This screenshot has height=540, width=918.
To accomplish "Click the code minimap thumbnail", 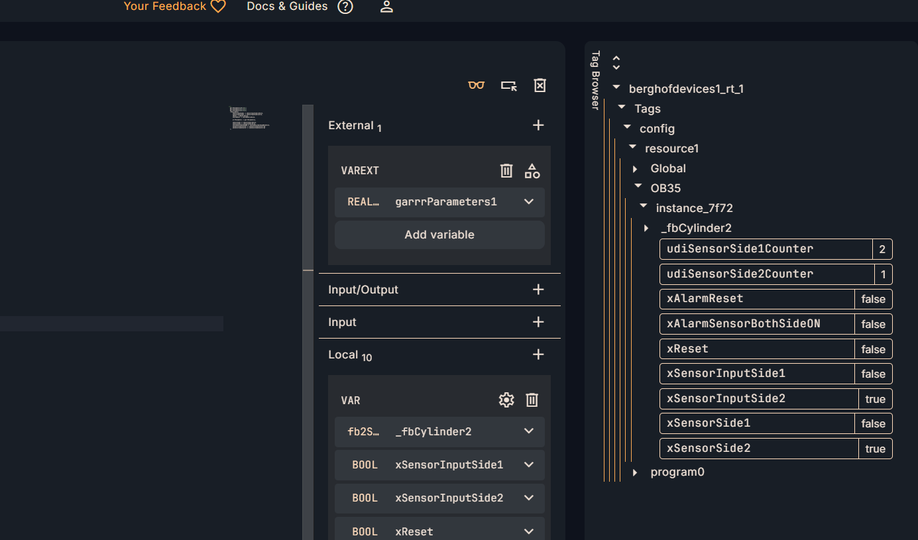I will point(249,117).
